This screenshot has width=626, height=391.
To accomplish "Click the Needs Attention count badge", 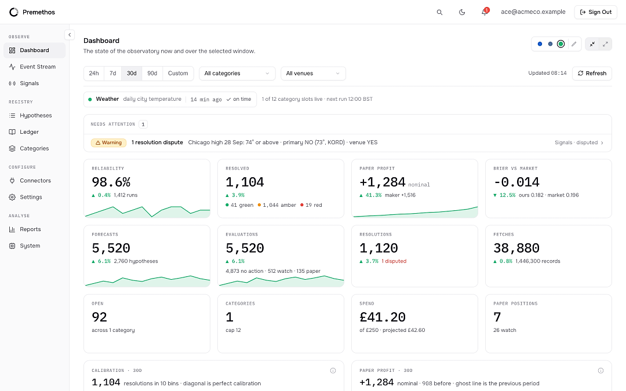I will (x=143, y=125).
